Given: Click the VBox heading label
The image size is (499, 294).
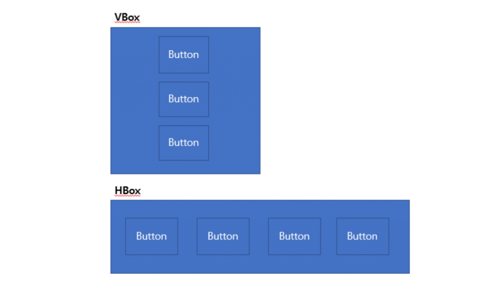Looking at the screenshot, I should click(x=127, y=17).
